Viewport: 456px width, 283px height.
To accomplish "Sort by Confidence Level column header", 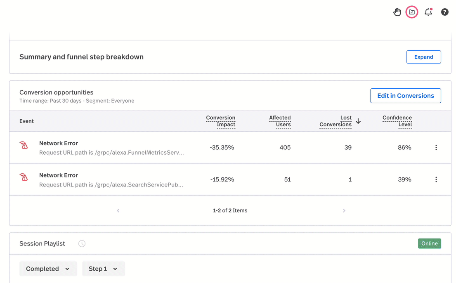I will tap(397, 121).
